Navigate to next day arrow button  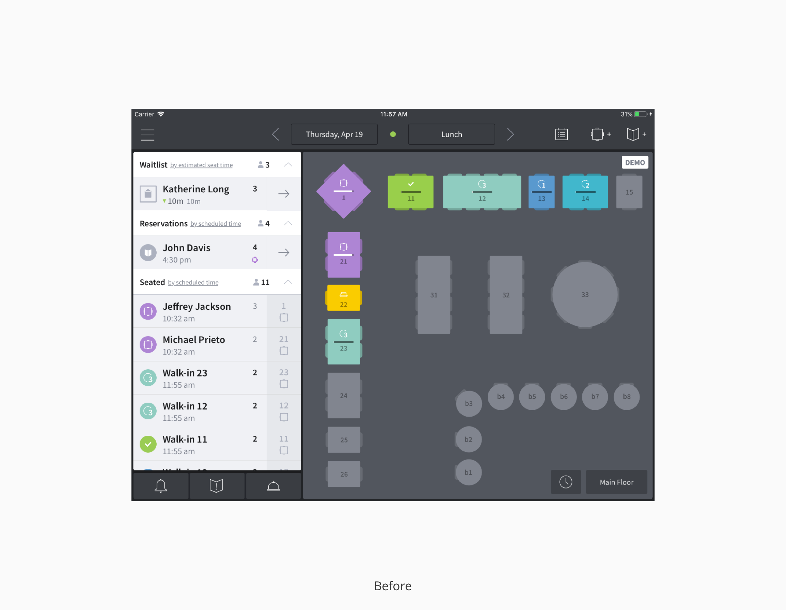(x=511, y=134)
